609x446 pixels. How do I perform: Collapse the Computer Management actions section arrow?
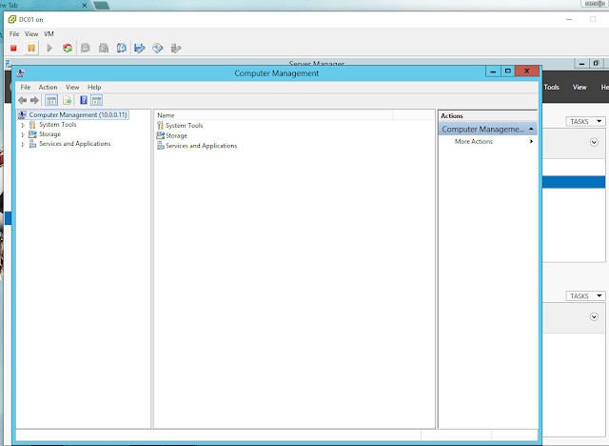tap(531, 129)
